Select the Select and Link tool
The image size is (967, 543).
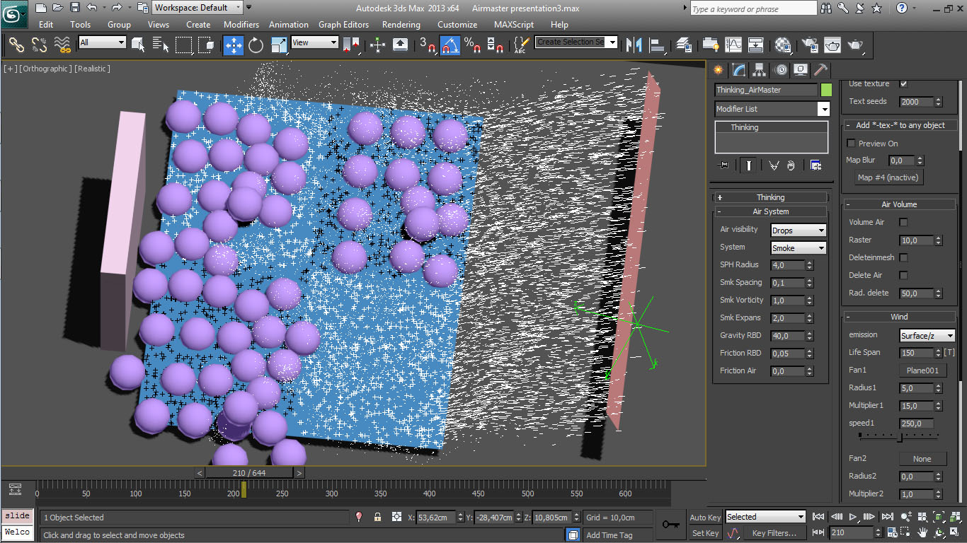coord(16,45)
